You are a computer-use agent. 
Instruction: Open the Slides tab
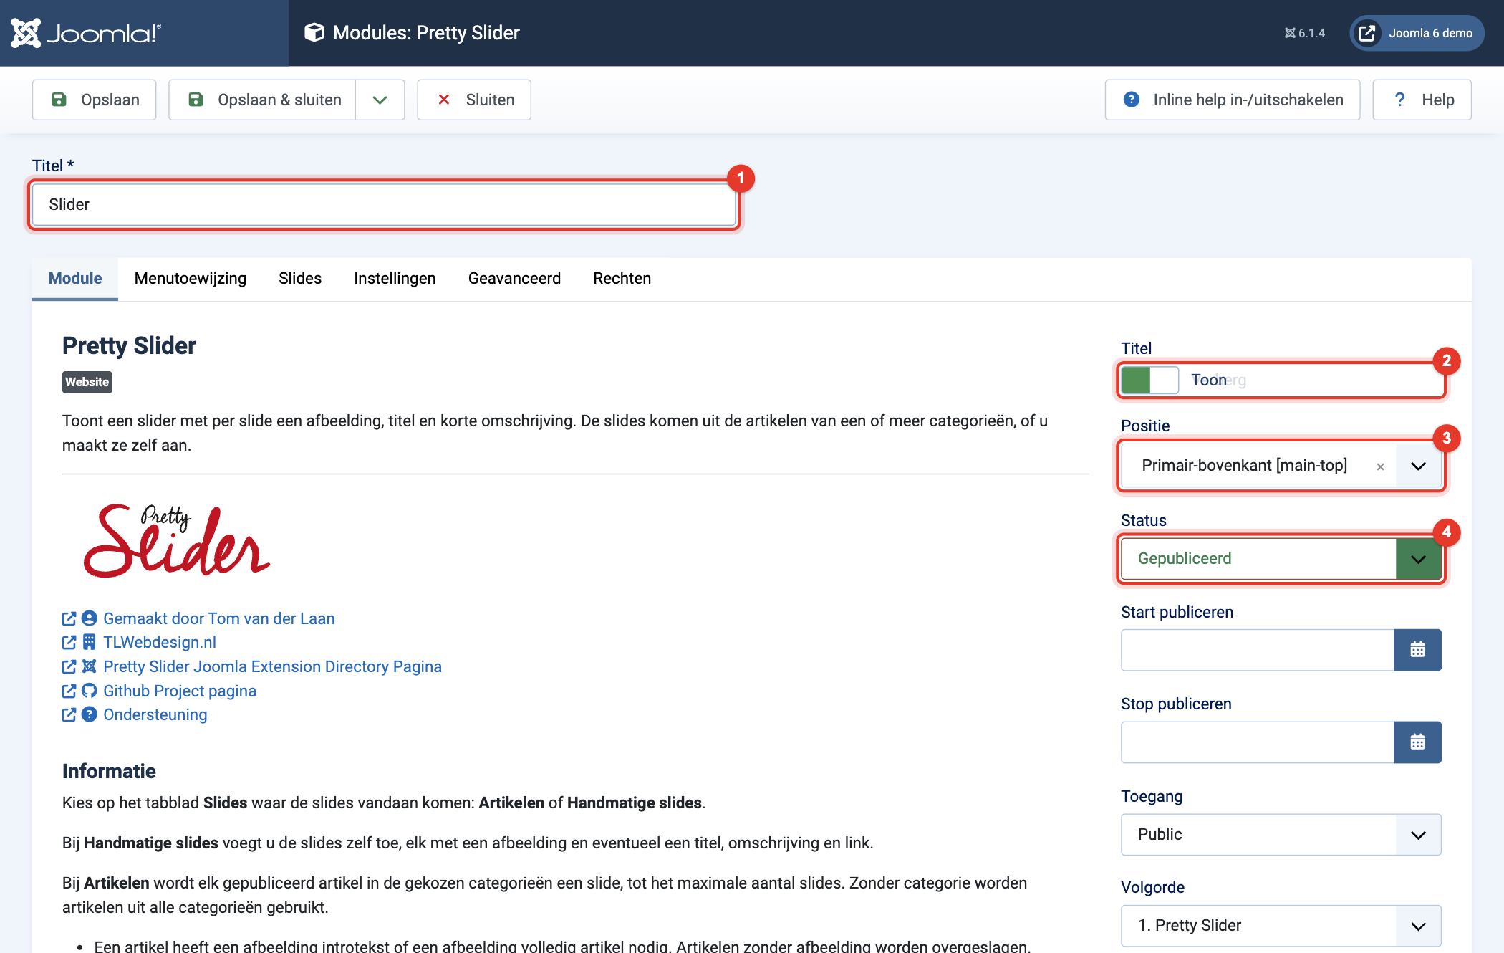click(300, 278)
